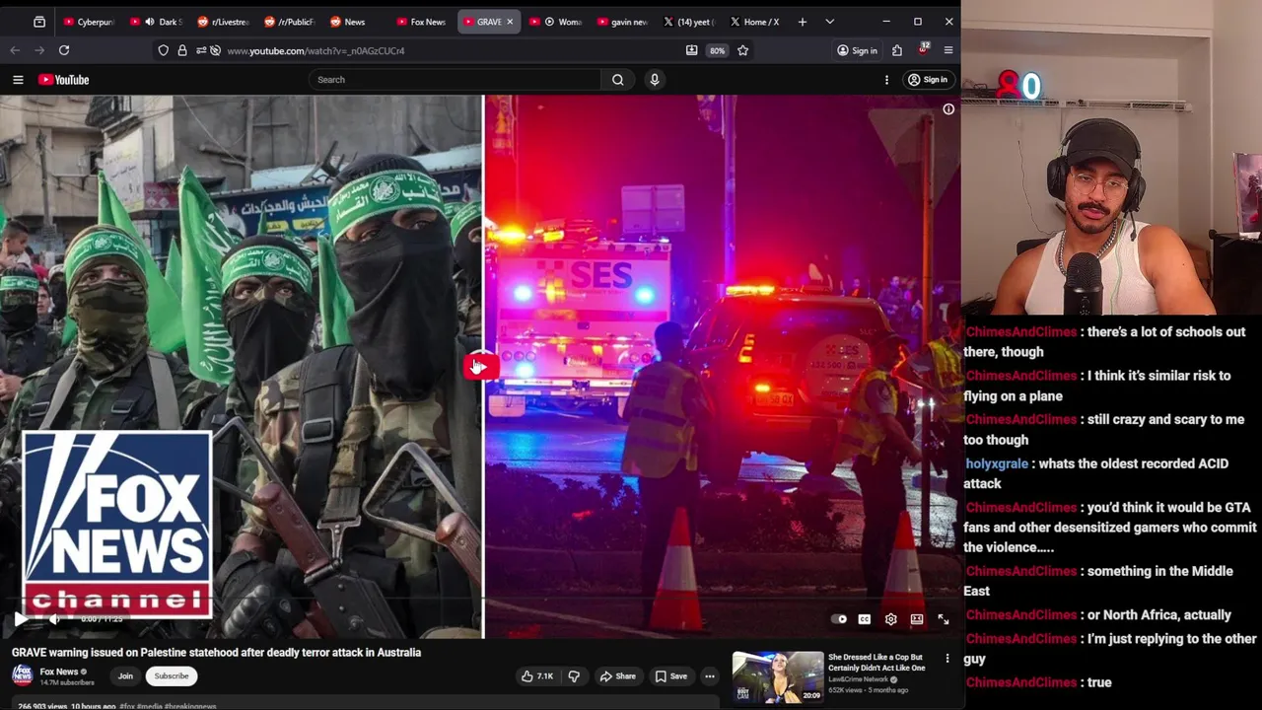Viewport: 1262px width, 710px height.
Task: Switch to the Fox News tab
Action: [422, 22]
